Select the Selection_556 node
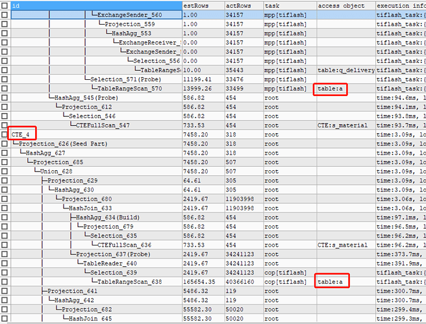The image size is (426, 324). (x=157, y=61)
